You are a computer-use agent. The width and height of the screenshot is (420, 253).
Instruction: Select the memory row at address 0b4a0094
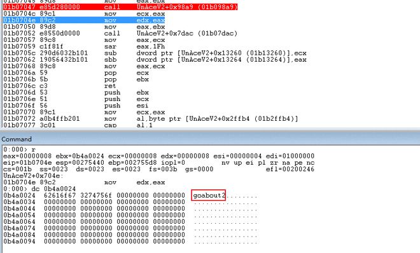coord(130,241)
